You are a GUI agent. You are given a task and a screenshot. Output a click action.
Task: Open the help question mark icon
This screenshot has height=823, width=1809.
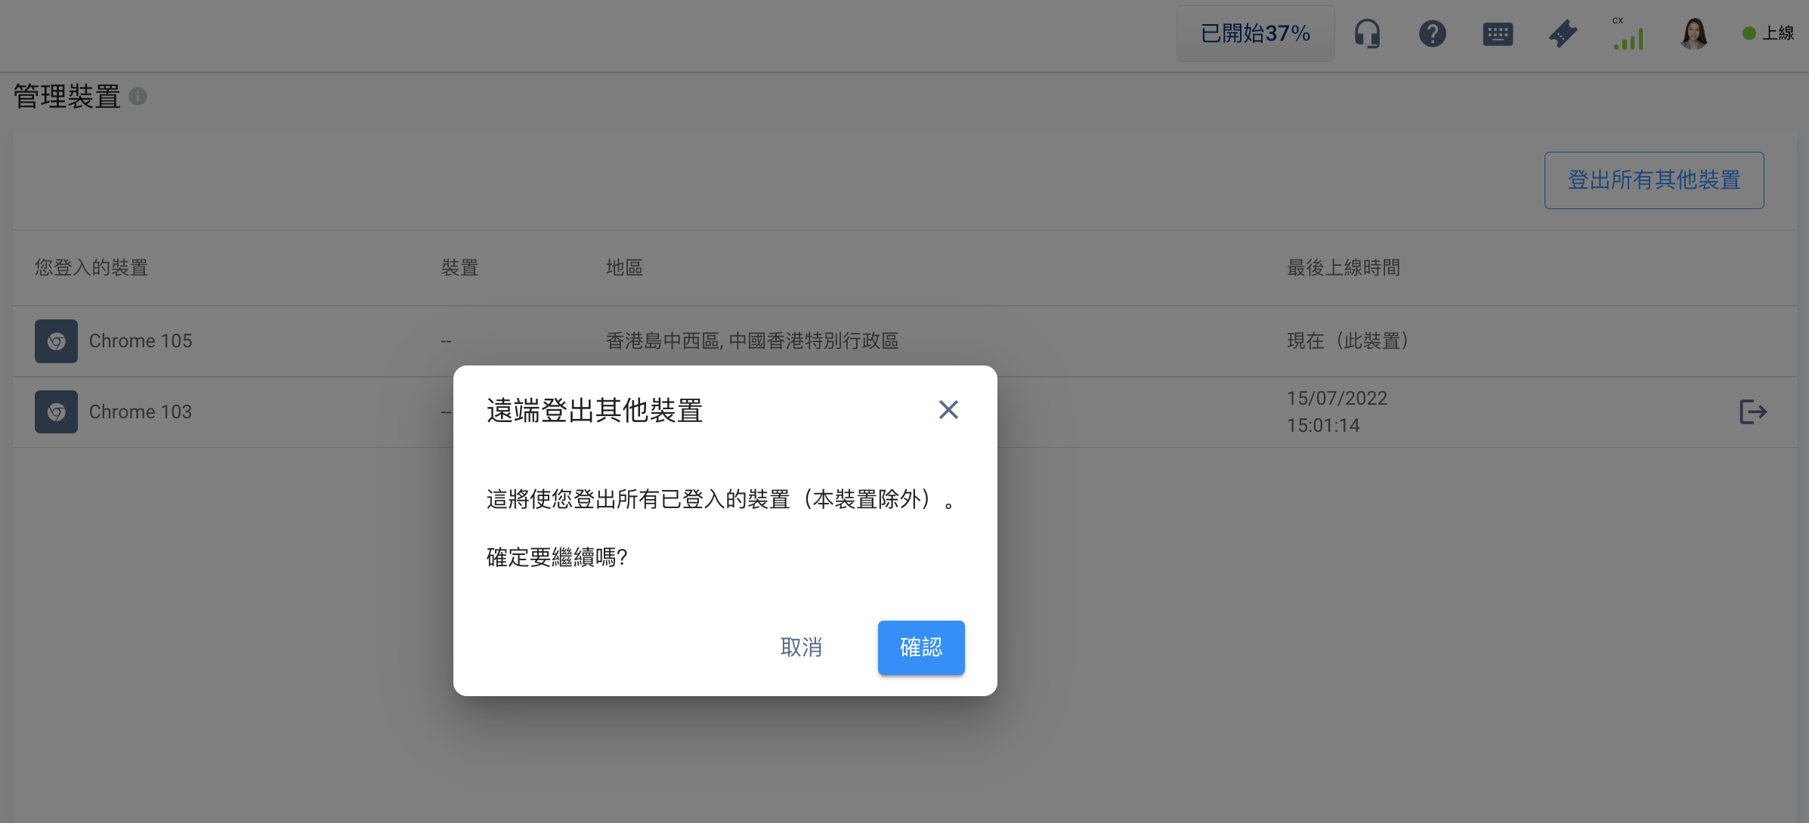(x=1432, y=34)
